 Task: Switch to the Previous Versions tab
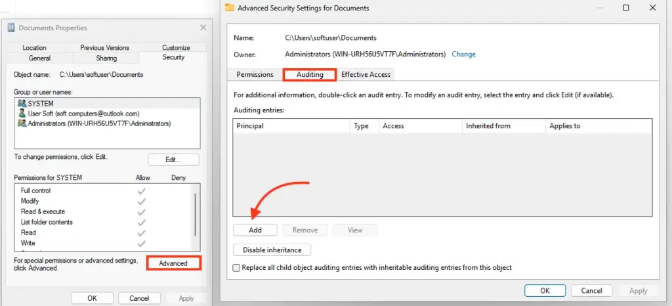(x=105, y=48)
